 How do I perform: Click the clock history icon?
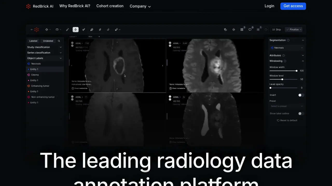266,30
